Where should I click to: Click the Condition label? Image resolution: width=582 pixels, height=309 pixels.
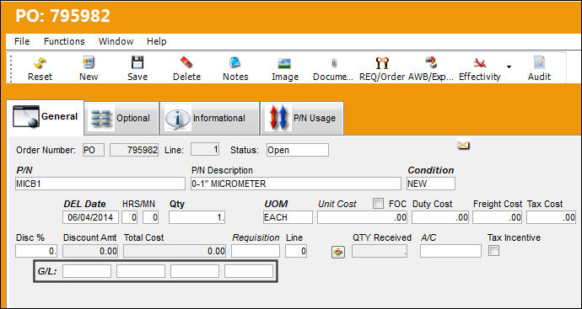[430, 170]
